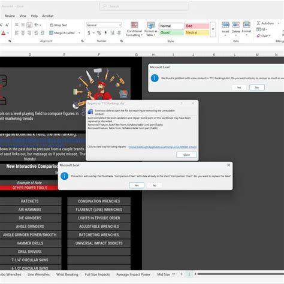284x284 pixels.
Task: Toggle Wrap Text option
Action: (x=58, y=25)
